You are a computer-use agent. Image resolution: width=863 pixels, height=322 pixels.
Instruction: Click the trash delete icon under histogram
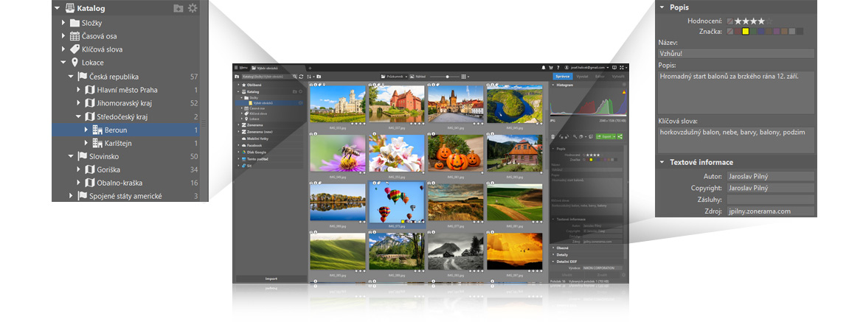(x=552, y=137)
